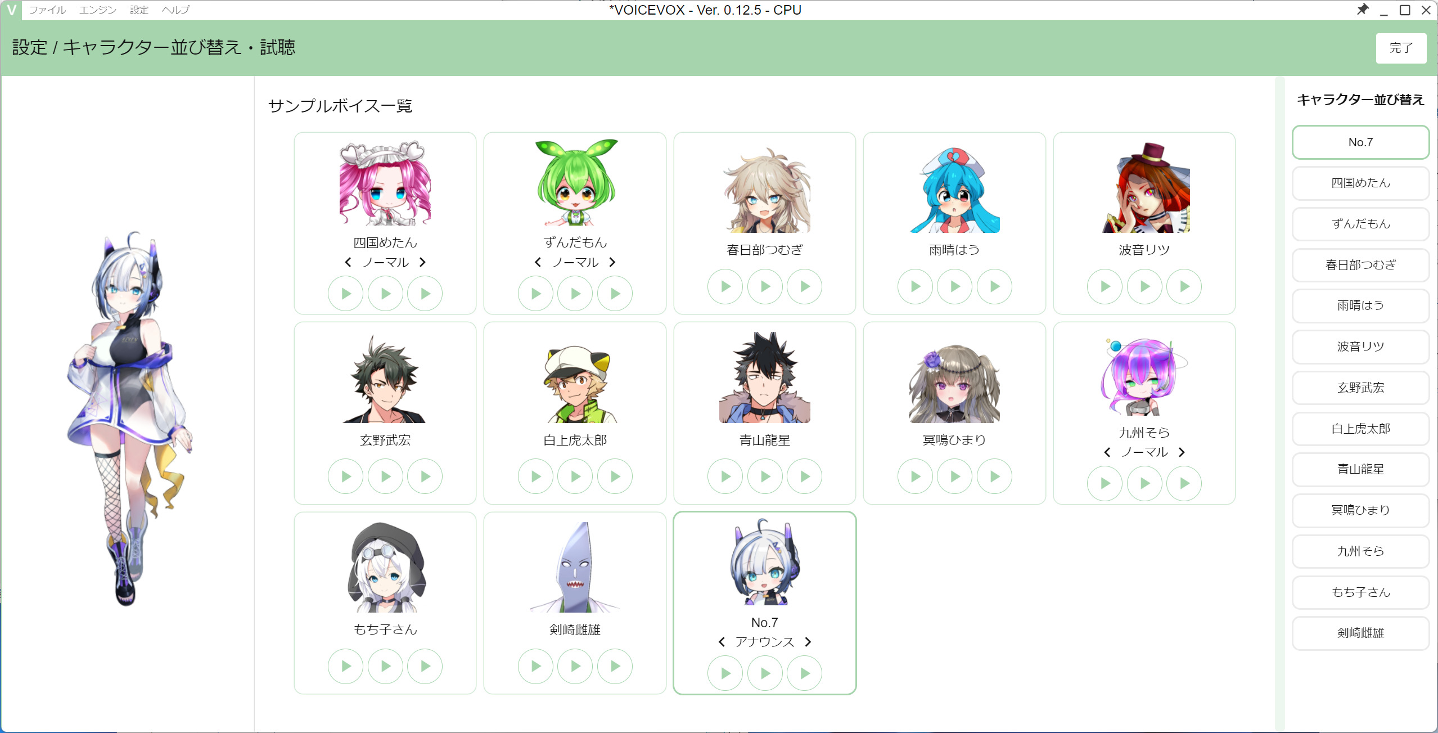The height and width of the screenshot is (733, 1438).
Task: Play first sample voice of 剣崎雌雄
Action: [535, 666]
